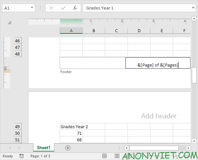Switch to Normal view in status bar
198x160 pixels.
(x=104, y=156)
